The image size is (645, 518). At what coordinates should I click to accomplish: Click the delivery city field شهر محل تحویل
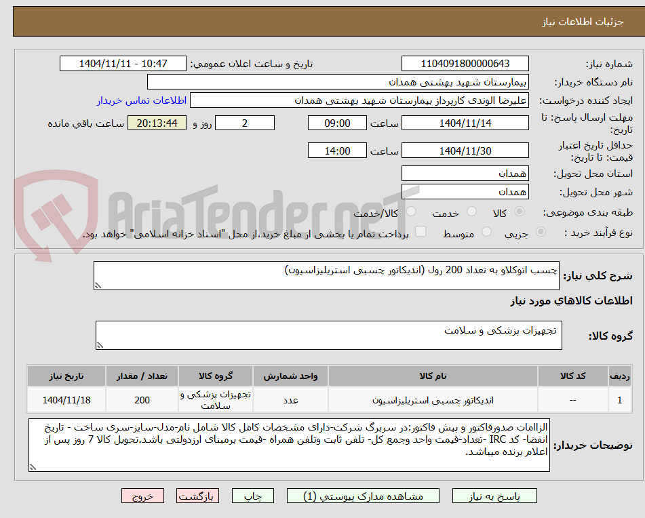point(465,192)
